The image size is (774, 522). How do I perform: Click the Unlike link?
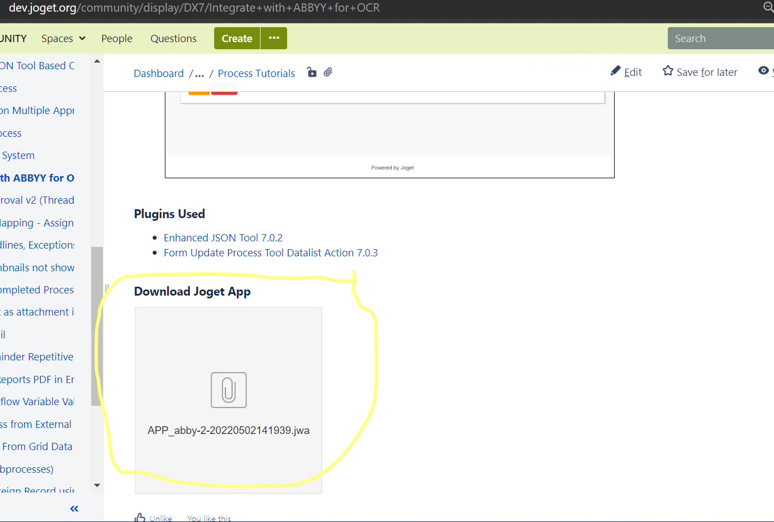[x=160, y=518]
